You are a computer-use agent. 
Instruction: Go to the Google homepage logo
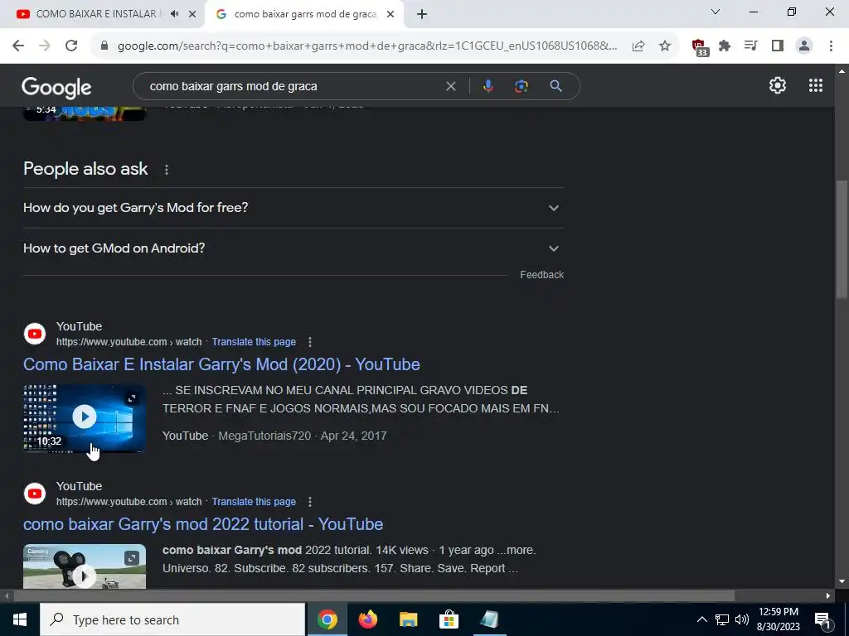pyautogui.click(x=56, y=88)
